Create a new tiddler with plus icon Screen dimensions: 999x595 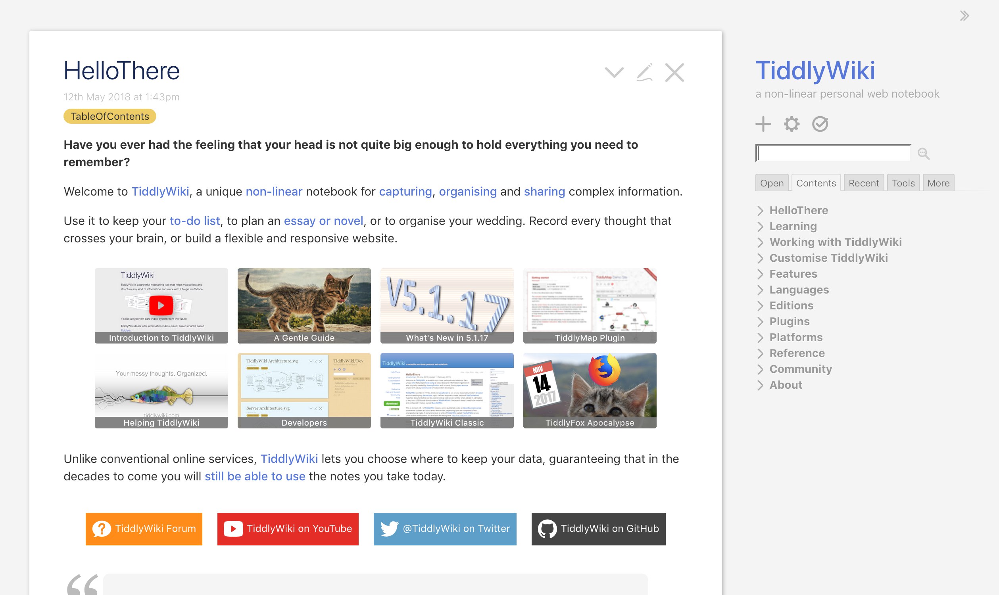point(763,124)
